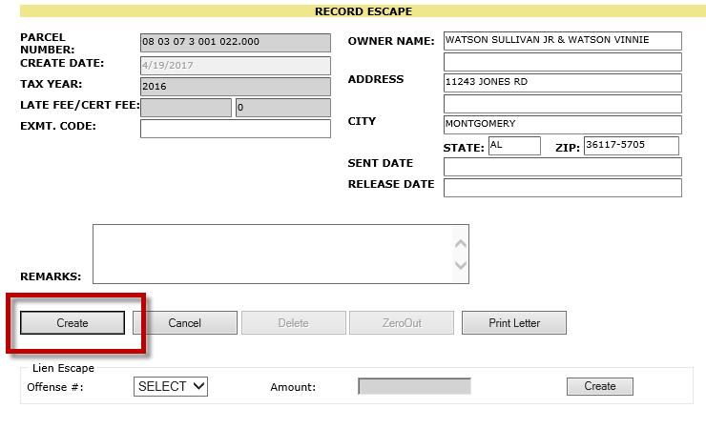Click the Lien Escape Amount field
The height and width of the screenshot is (429, 706).
(x=415, y=386)
